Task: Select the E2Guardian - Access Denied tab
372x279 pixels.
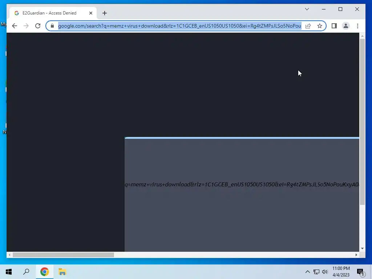Action: pyautogui.click(x=53, y=13)
